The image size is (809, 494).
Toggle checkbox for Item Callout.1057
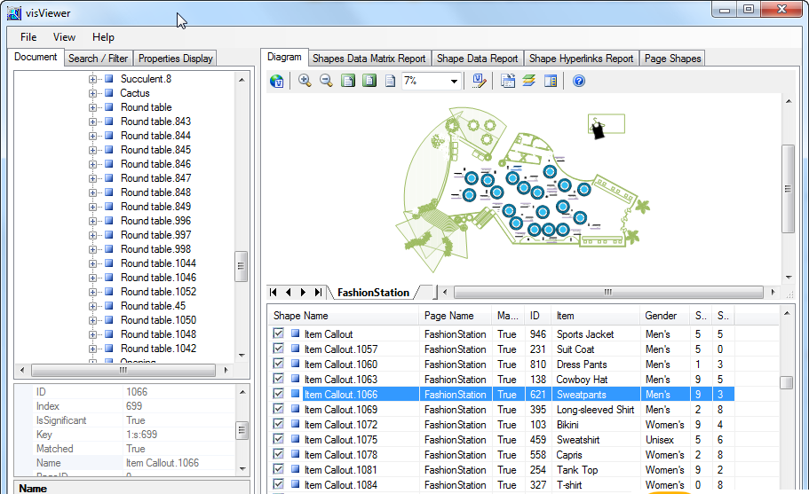[x=279, y=349]
